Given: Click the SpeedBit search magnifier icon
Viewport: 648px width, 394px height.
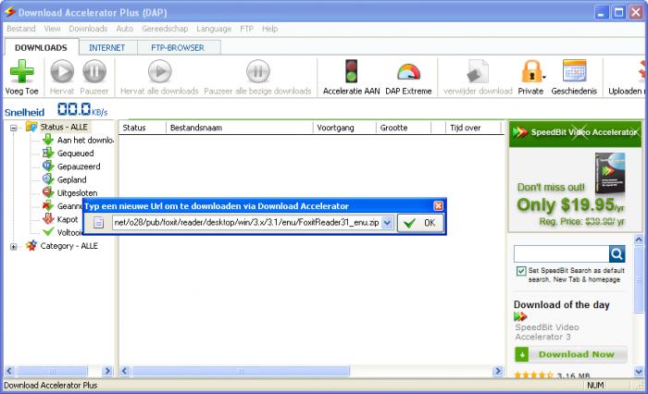Looking at the screenshot, I should [617, 253].
